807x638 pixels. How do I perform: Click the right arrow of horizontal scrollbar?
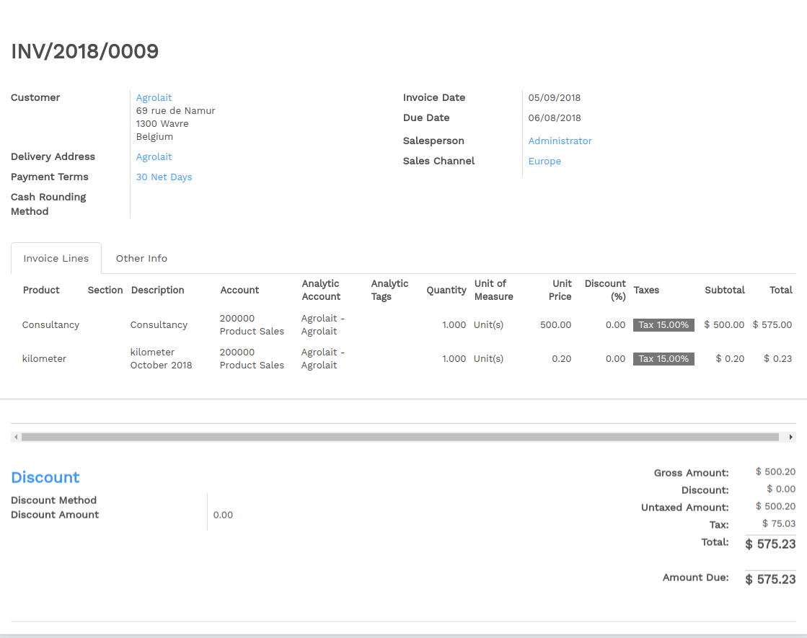pyautogui.click(x=791, y=438)
